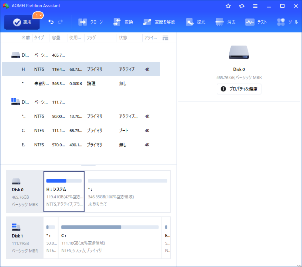Sort list by 容量 column header
The image size is (302, 267).
pyautogui.click(x=56, y=38)
